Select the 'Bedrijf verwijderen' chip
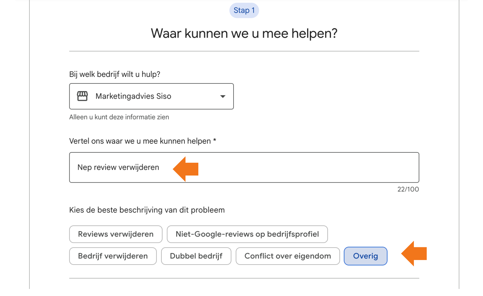Image resolution: width=483 pixels, height=296 pixels. (113, 256)
